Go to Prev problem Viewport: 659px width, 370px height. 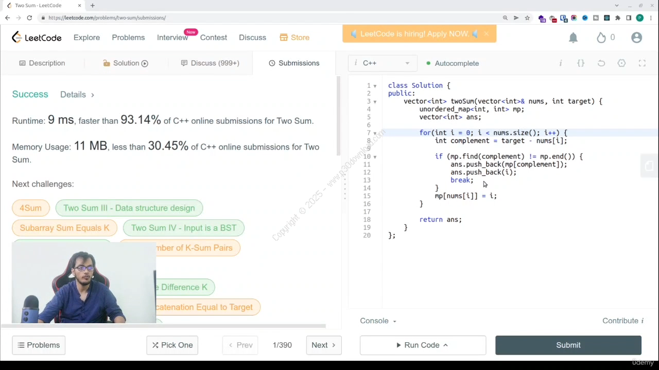pos(240,345)
